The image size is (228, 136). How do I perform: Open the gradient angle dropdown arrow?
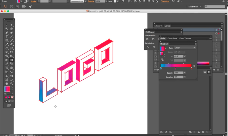[184, 56]
